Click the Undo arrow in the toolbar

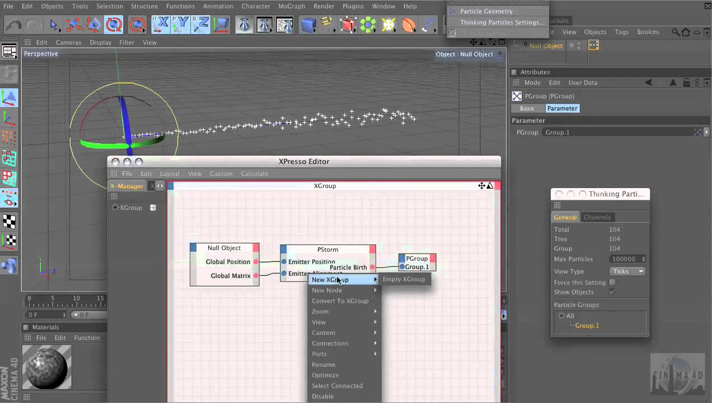(13, 25)
